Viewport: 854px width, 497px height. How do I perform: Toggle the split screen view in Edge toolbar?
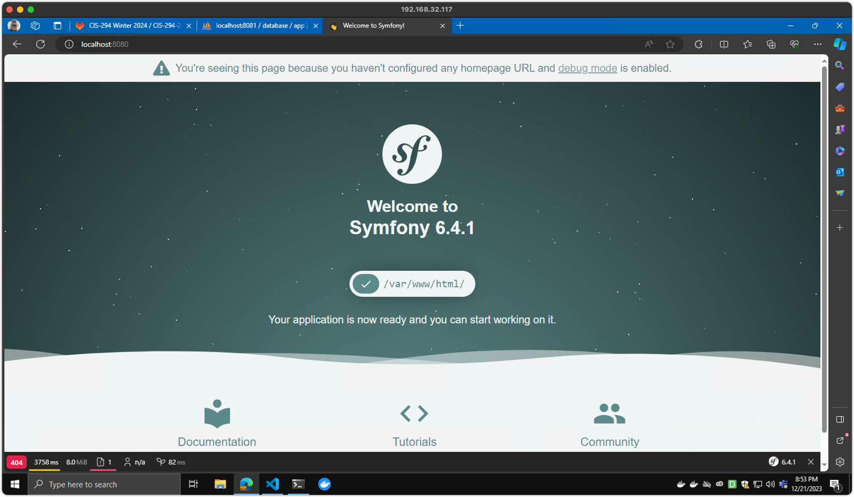pyautogui.click(x=723, y=44)
